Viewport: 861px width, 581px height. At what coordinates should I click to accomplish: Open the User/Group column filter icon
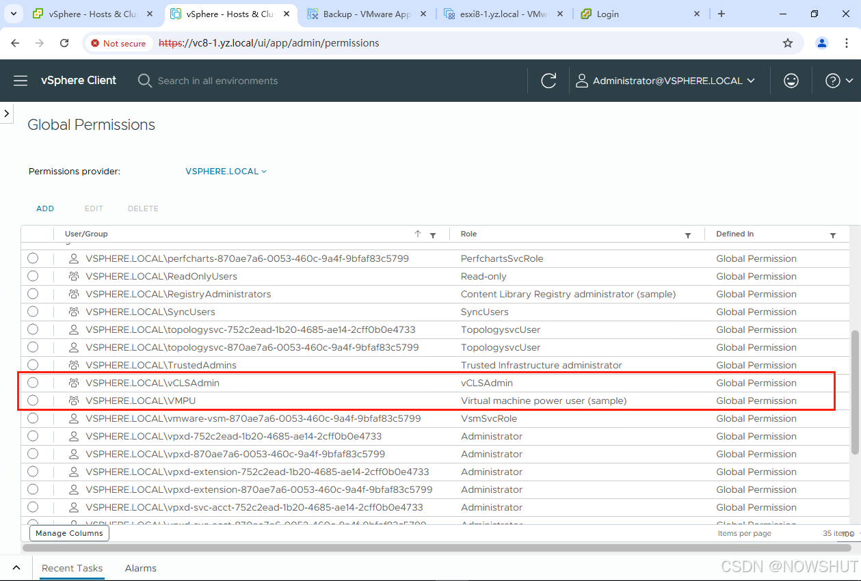click(432, 235)
